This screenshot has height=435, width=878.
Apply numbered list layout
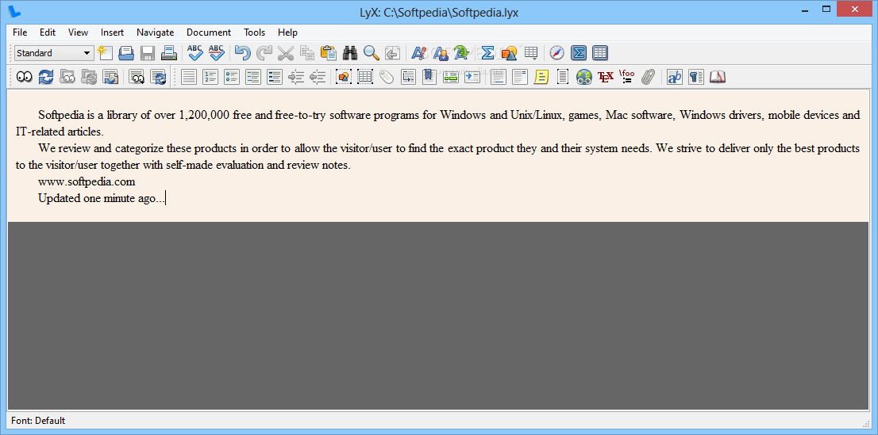pos(210,77)
